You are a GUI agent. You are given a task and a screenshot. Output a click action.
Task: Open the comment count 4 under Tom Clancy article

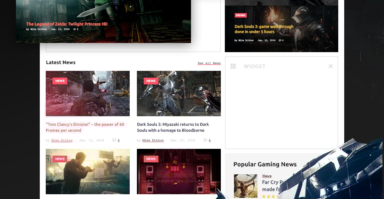[119, 140]
